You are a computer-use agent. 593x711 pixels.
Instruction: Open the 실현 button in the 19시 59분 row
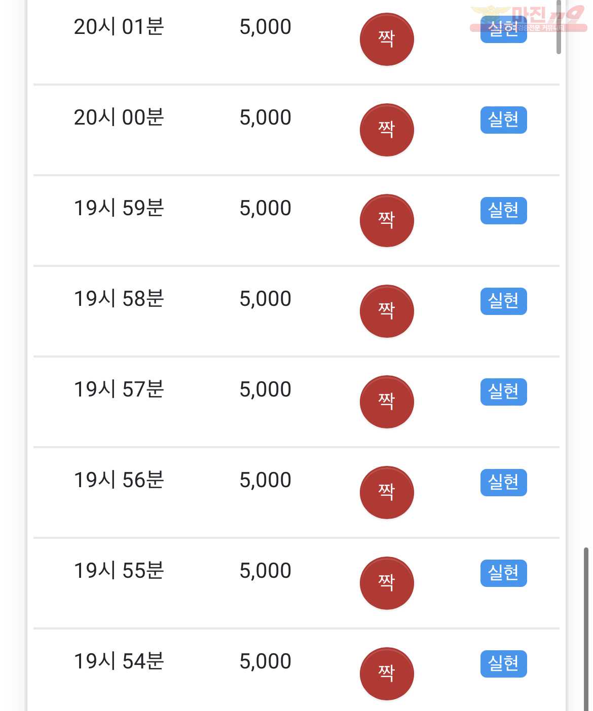tap(504, 211)
